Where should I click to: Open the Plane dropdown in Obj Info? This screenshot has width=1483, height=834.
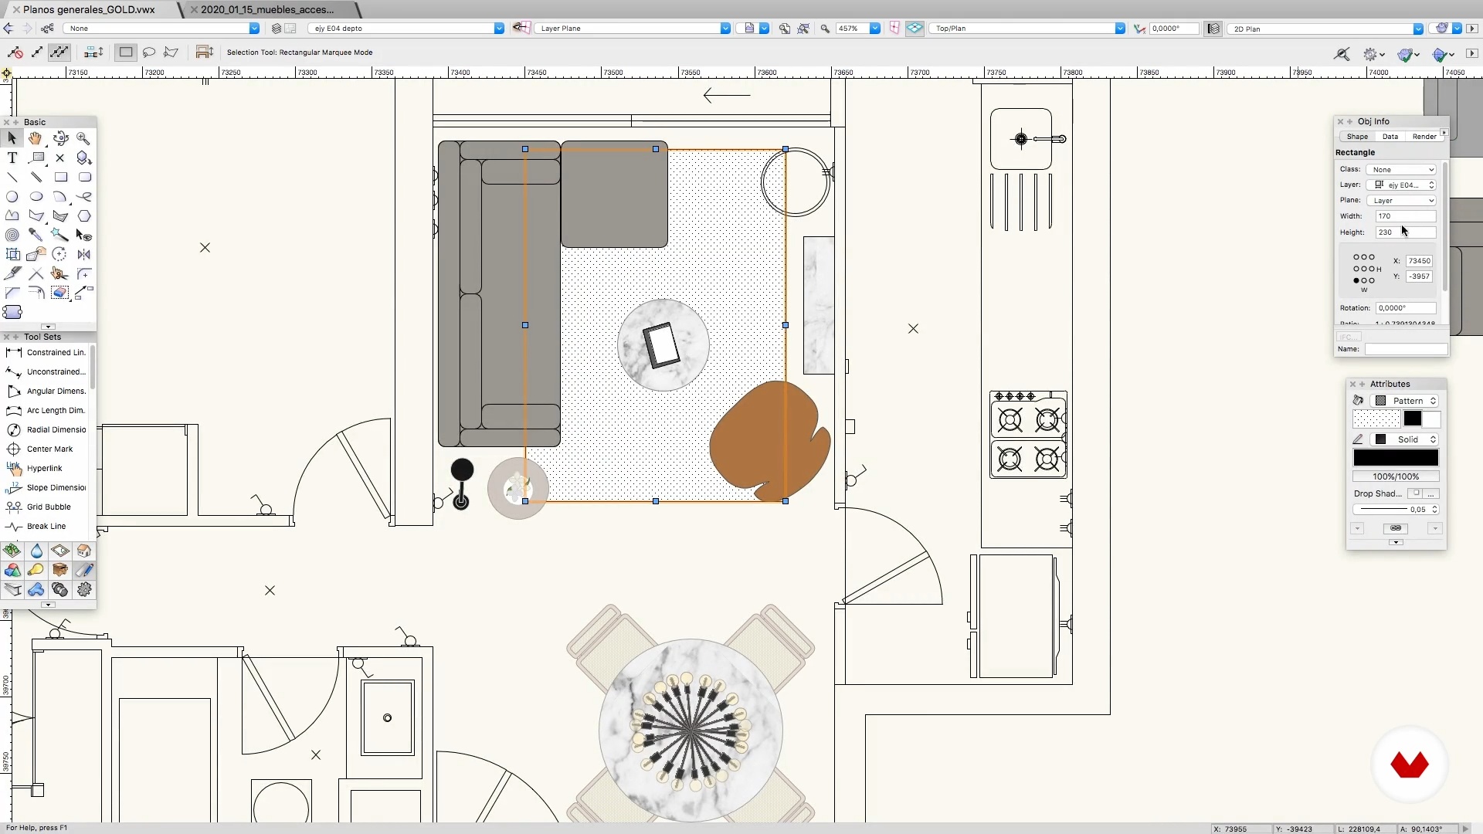(x=1401, y=200)
